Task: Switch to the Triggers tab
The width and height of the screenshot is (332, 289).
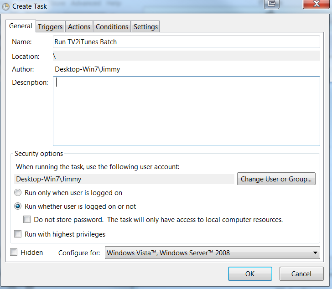Action: (50, 27)
